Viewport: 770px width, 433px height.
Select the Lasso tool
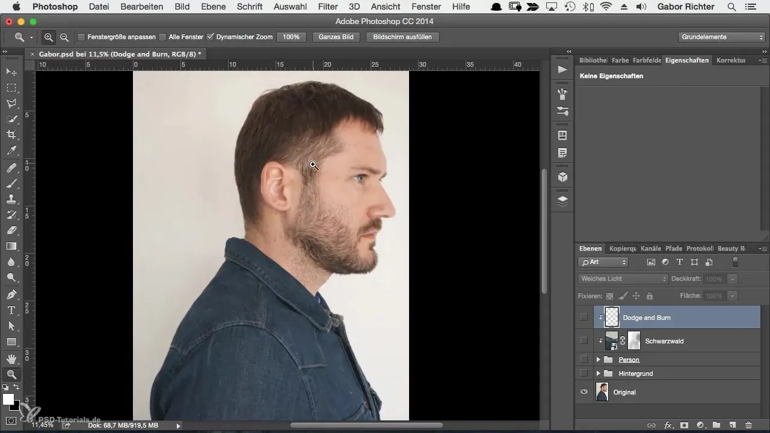tap(11, 103)
